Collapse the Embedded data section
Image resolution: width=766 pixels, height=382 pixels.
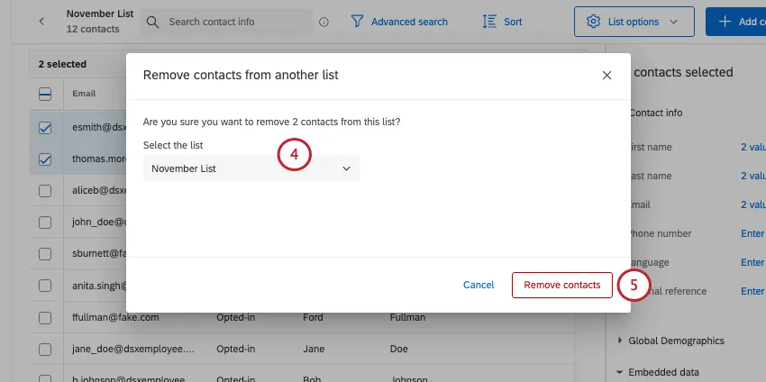tap(620, 372)
